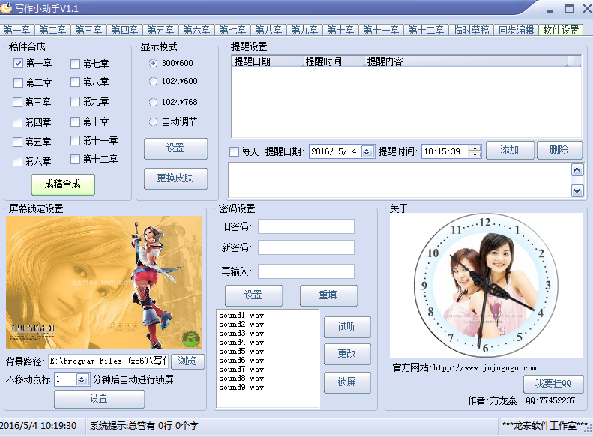The height and width of the screenshot is (437, 593).
Task: Click the 再输入 password field
Action: 306,271
